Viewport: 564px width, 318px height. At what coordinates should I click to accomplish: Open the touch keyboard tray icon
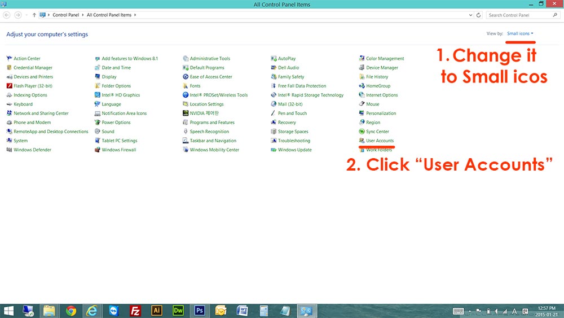click(x=458, y=311)
